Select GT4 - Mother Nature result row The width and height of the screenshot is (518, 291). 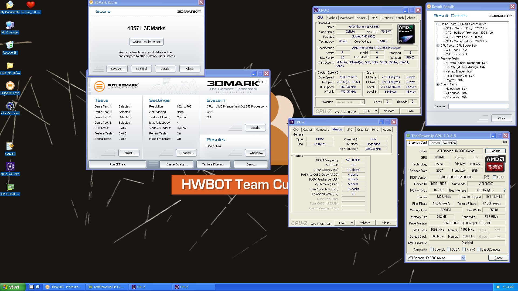tap(466, 41)
